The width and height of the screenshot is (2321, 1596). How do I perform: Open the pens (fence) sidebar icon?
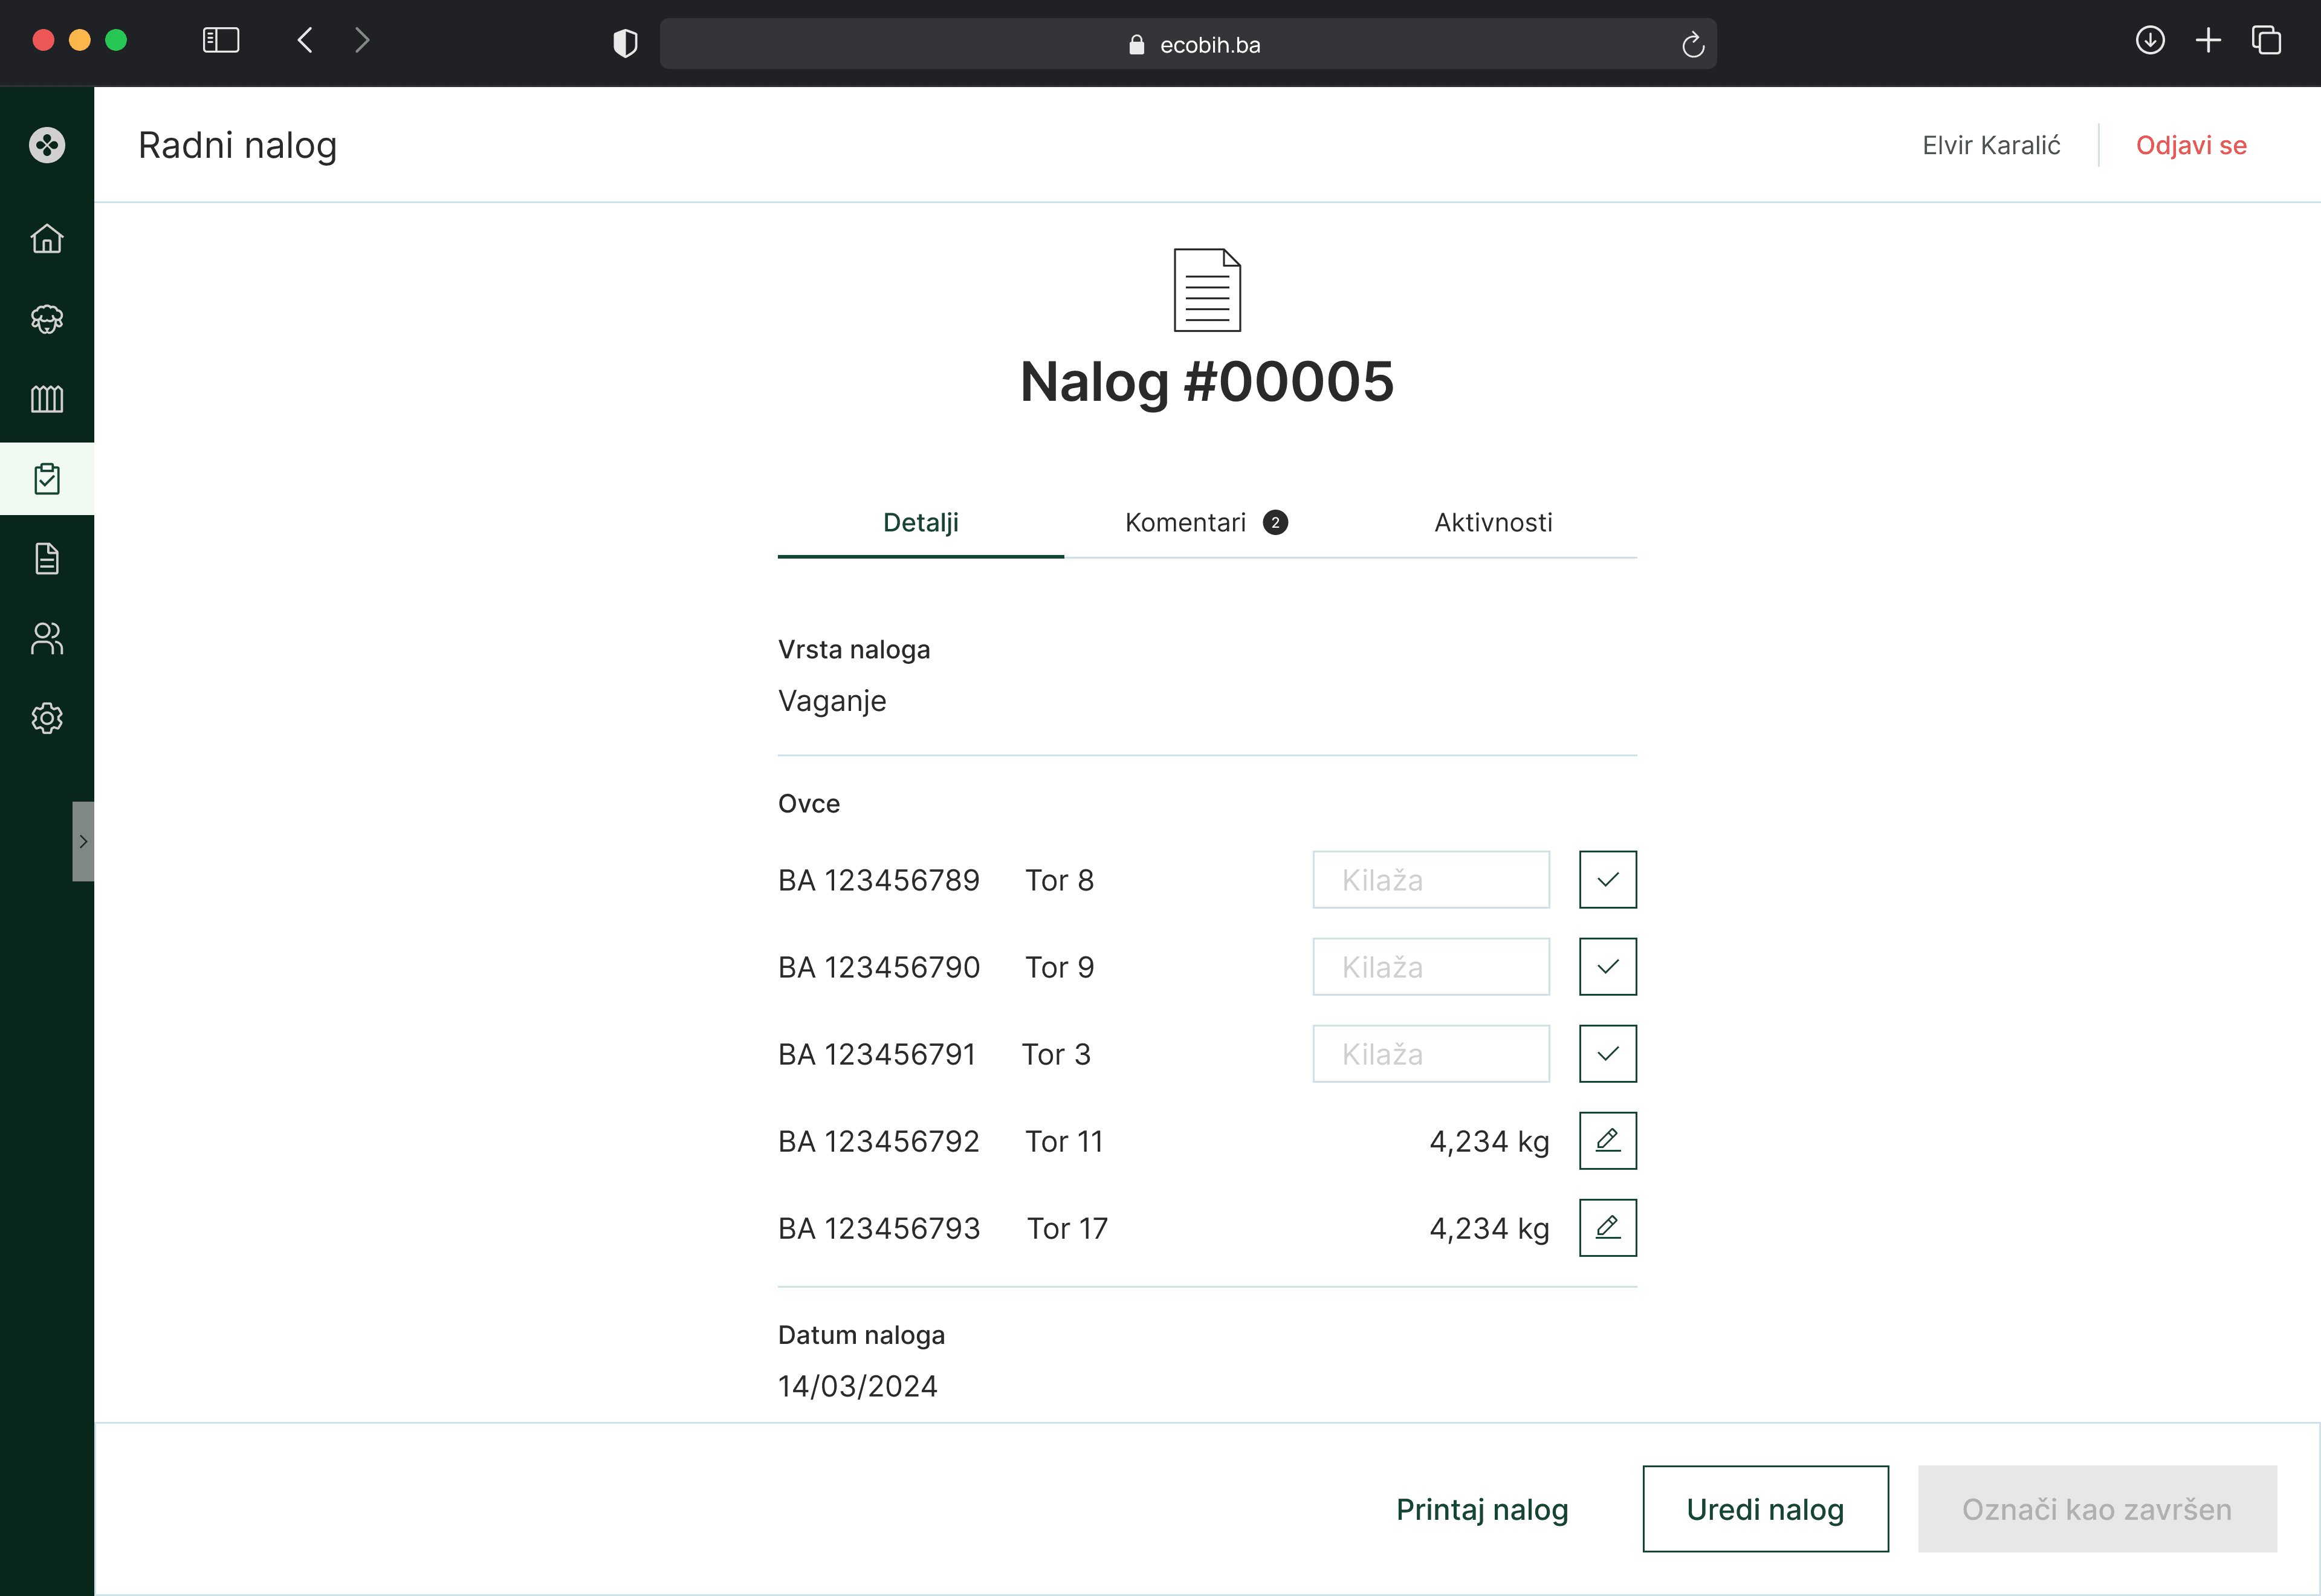coord(47,399)
